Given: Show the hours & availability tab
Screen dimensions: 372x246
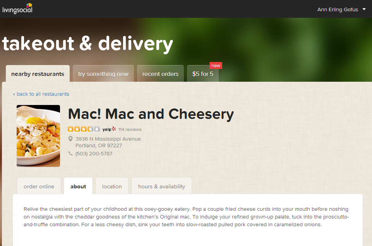Looking at the screenshot, I should (x=161, y=186).
